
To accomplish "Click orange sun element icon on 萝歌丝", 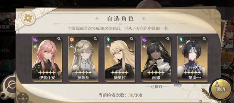I will pyautogui.click(x=72, y=40).
